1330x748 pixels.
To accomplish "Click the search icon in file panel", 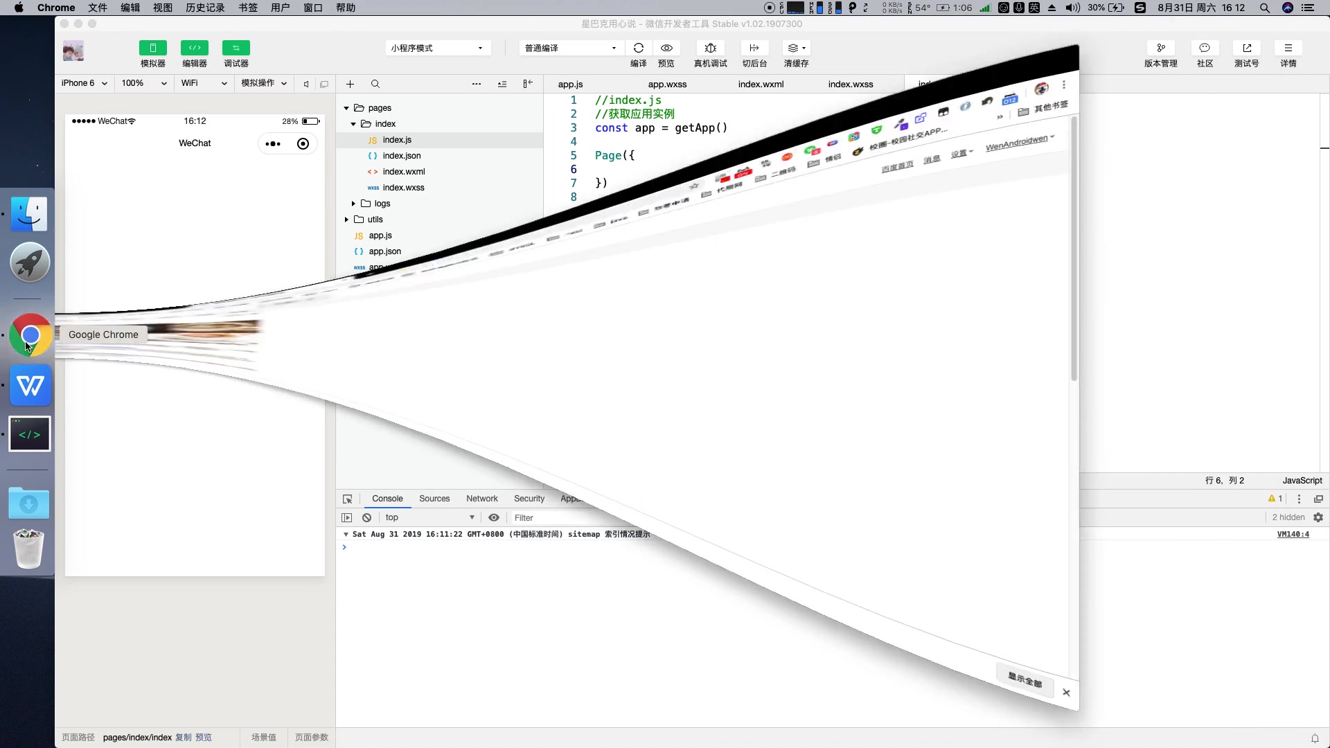I will 375,84.
